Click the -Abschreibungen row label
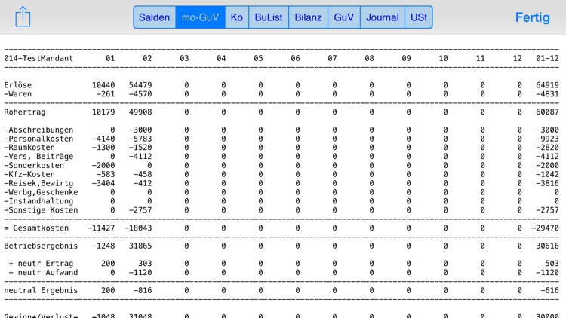The width and height of the screenshot is (566, 318). tap(38, 130)
